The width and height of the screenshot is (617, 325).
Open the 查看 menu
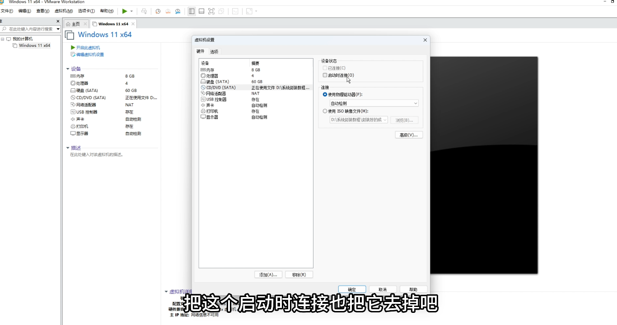pyautogui.click(x=43, y=11)
